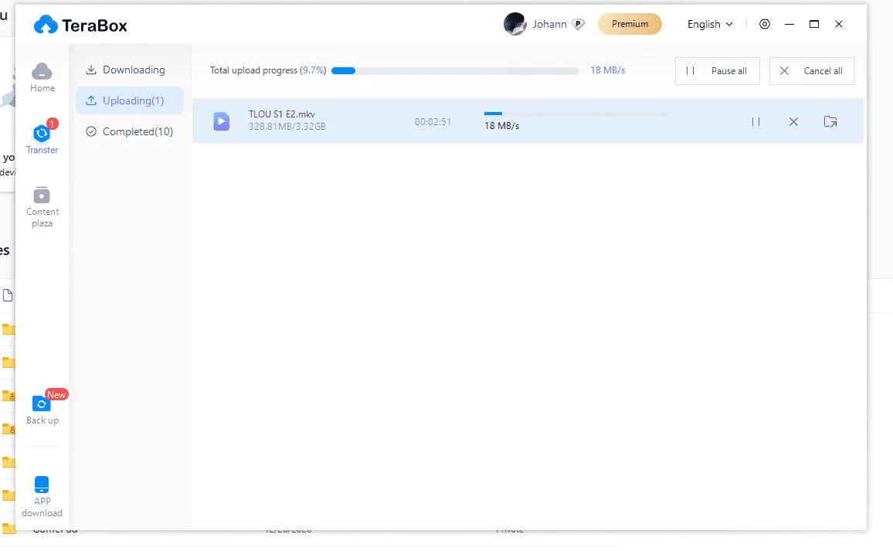This screenshot has height=551, width=893.
Task: Show the Completed(10) tab
Action: (x=130, y=131)
